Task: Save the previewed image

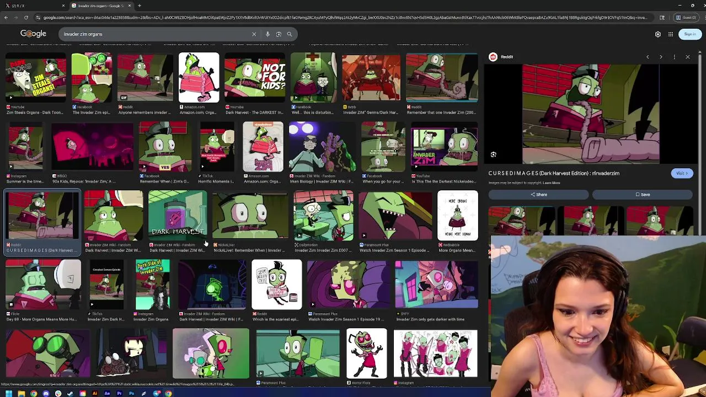Action: [643, 195]
